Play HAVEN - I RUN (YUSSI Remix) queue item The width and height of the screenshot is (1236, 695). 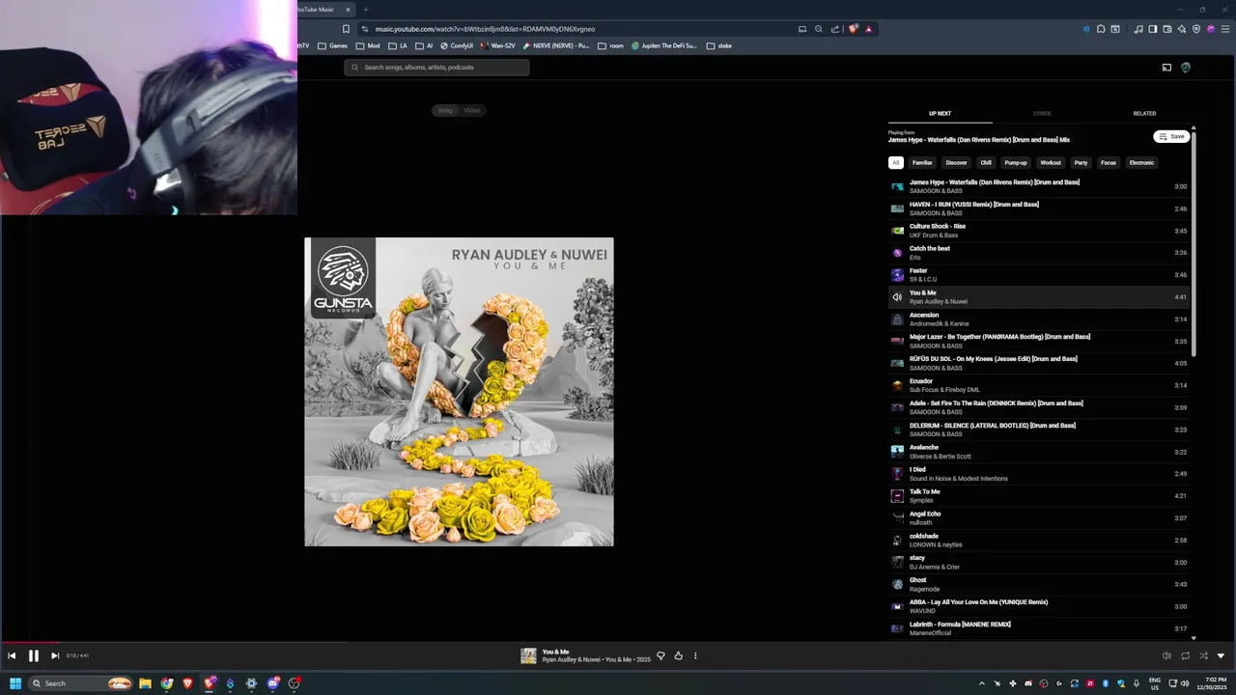[1039, 208]
